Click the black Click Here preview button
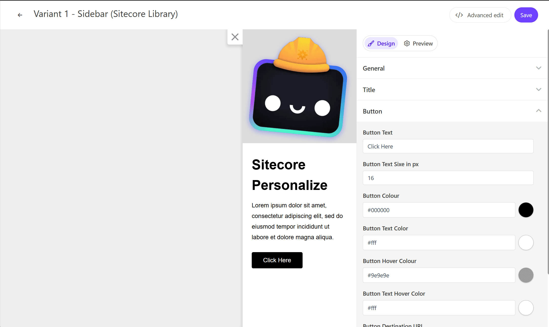The image size is (549, 327). pyautogui.click(x=277, y=260)
